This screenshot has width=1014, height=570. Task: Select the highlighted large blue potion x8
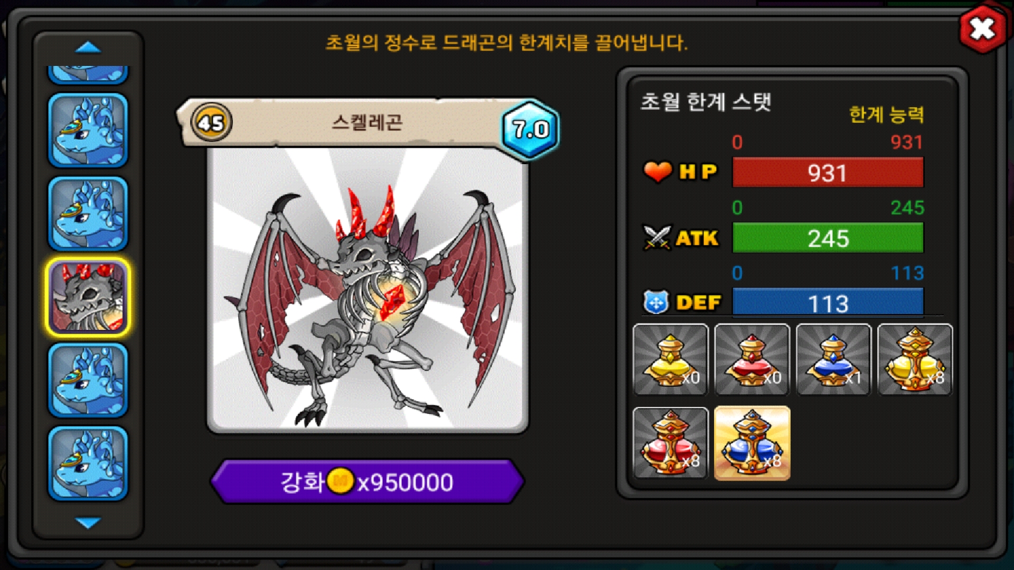click(x=752, y=443)
